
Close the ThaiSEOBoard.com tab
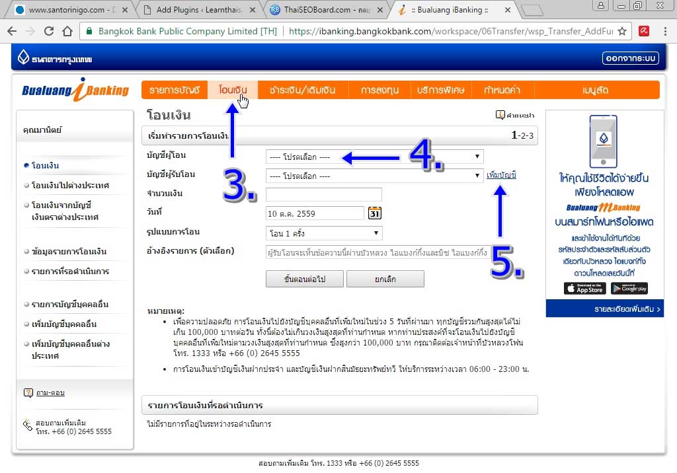[x=380, y=10]
